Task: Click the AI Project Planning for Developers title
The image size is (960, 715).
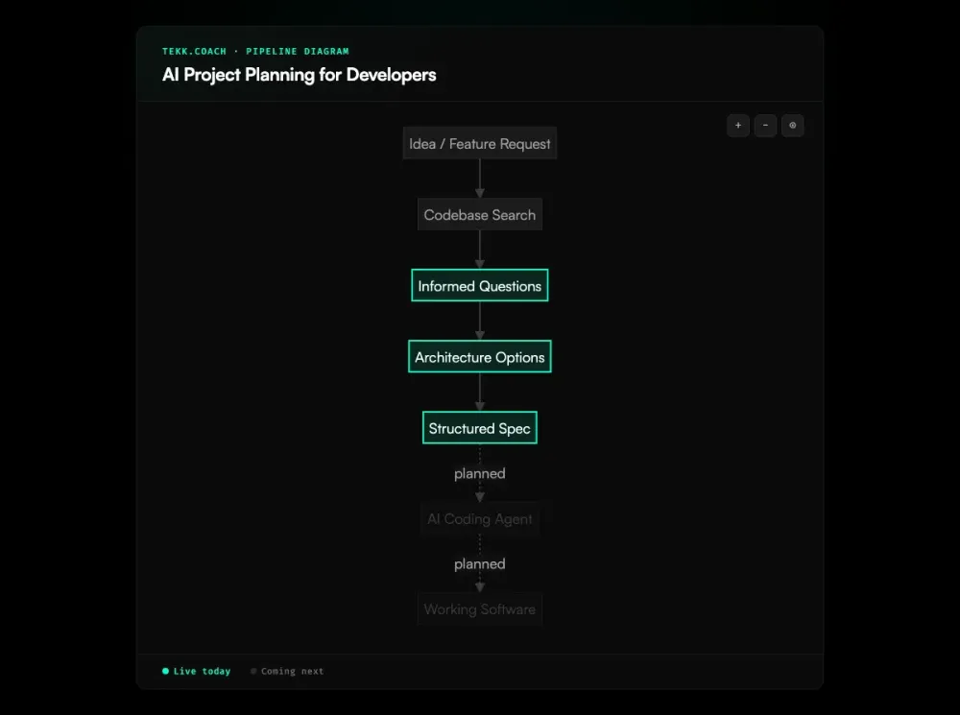Action: click(x=300, y=75)
